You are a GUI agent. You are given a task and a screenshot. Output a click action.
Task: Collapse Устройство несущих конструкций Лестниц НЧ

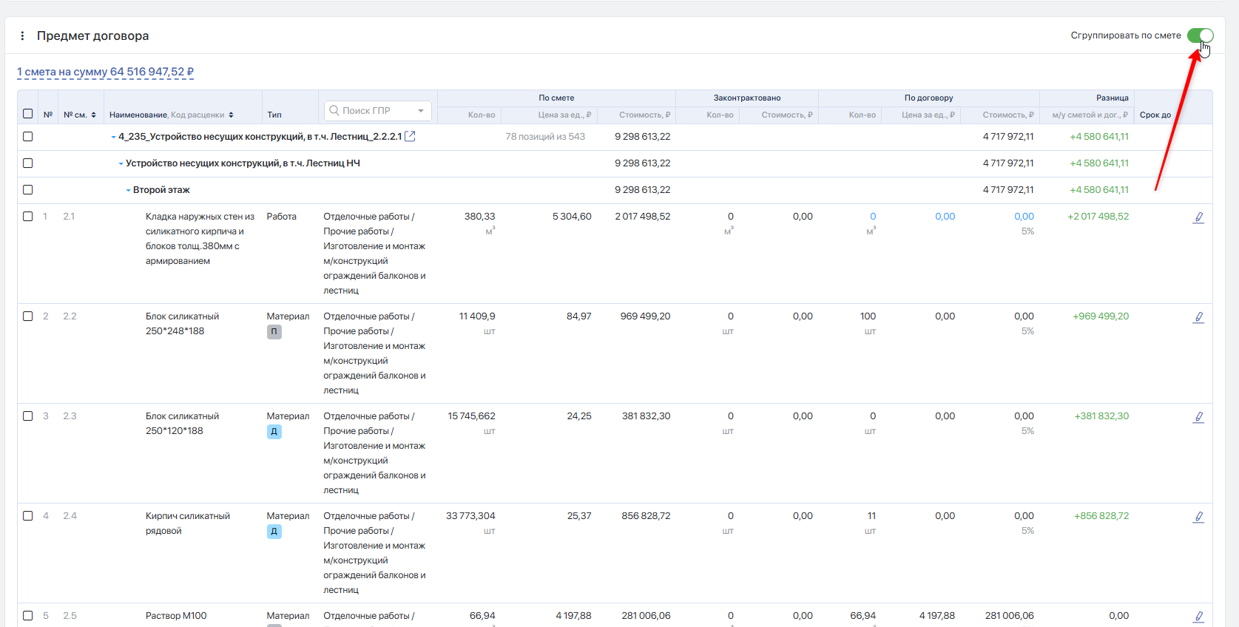click(121, 163)
